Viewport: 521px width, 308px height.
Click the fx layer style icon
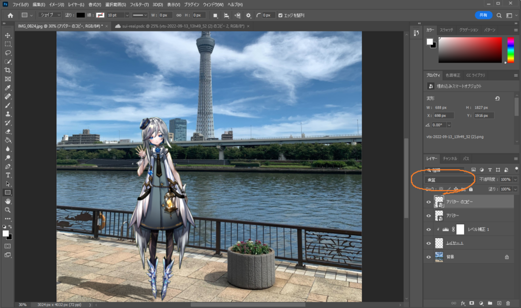462,303
